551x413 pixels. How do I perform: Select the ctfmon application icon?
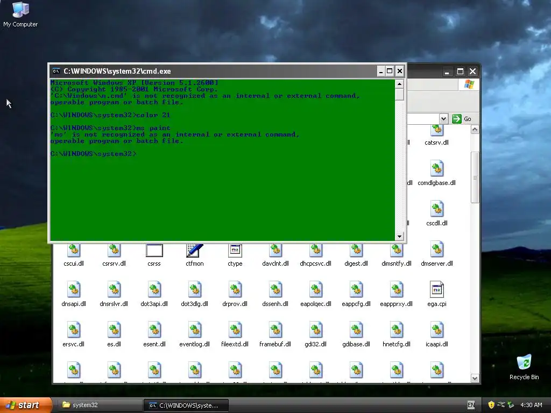[194, 255]
